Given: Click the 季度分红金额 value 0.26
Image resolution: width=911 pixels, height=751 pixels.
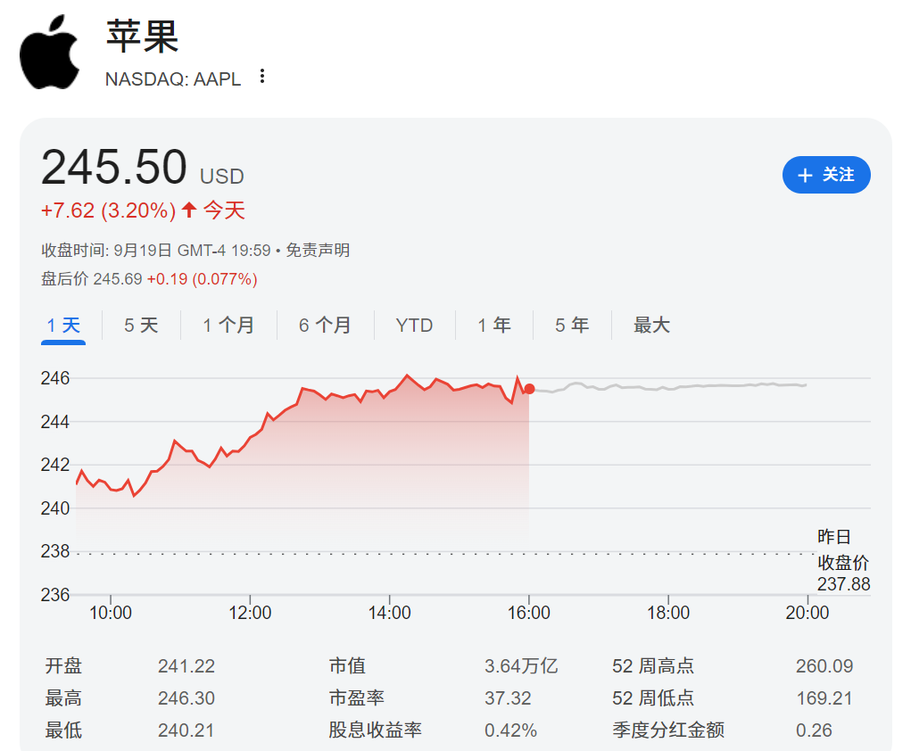Looking at the screenshot, I should [x=814, y=730].
